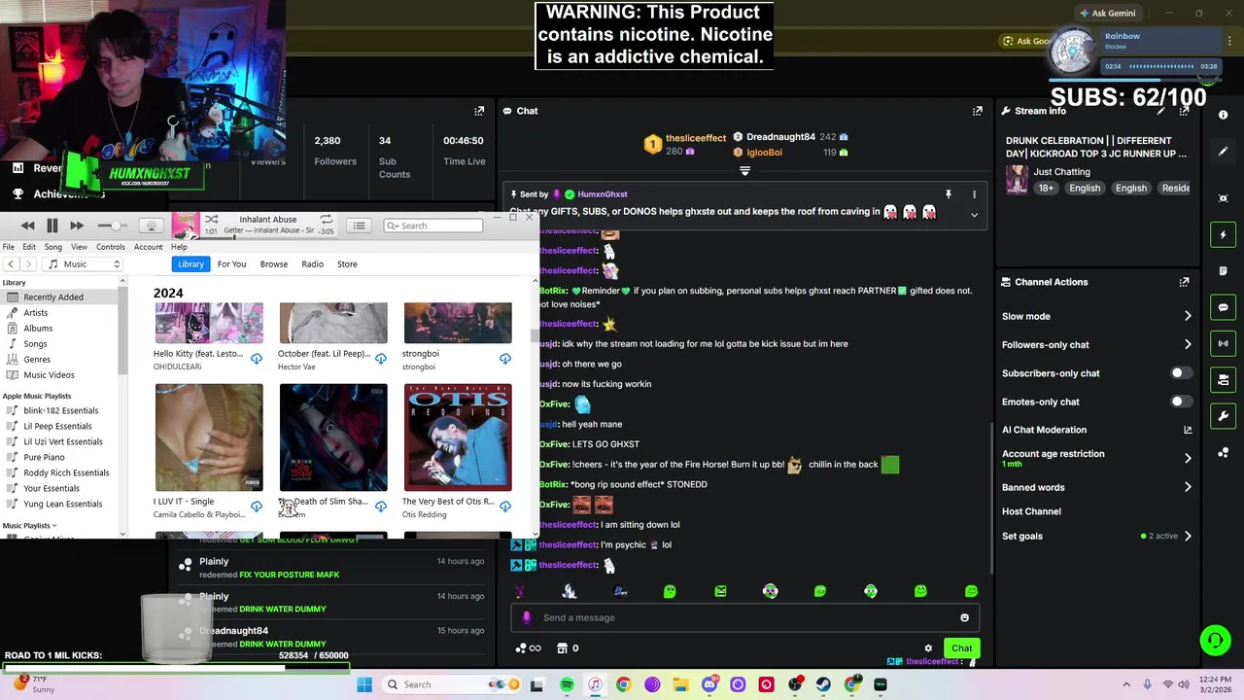1244x700 pixels.
Task: Edit stream info with pencil icon
Action: [x=1160, y=111]
